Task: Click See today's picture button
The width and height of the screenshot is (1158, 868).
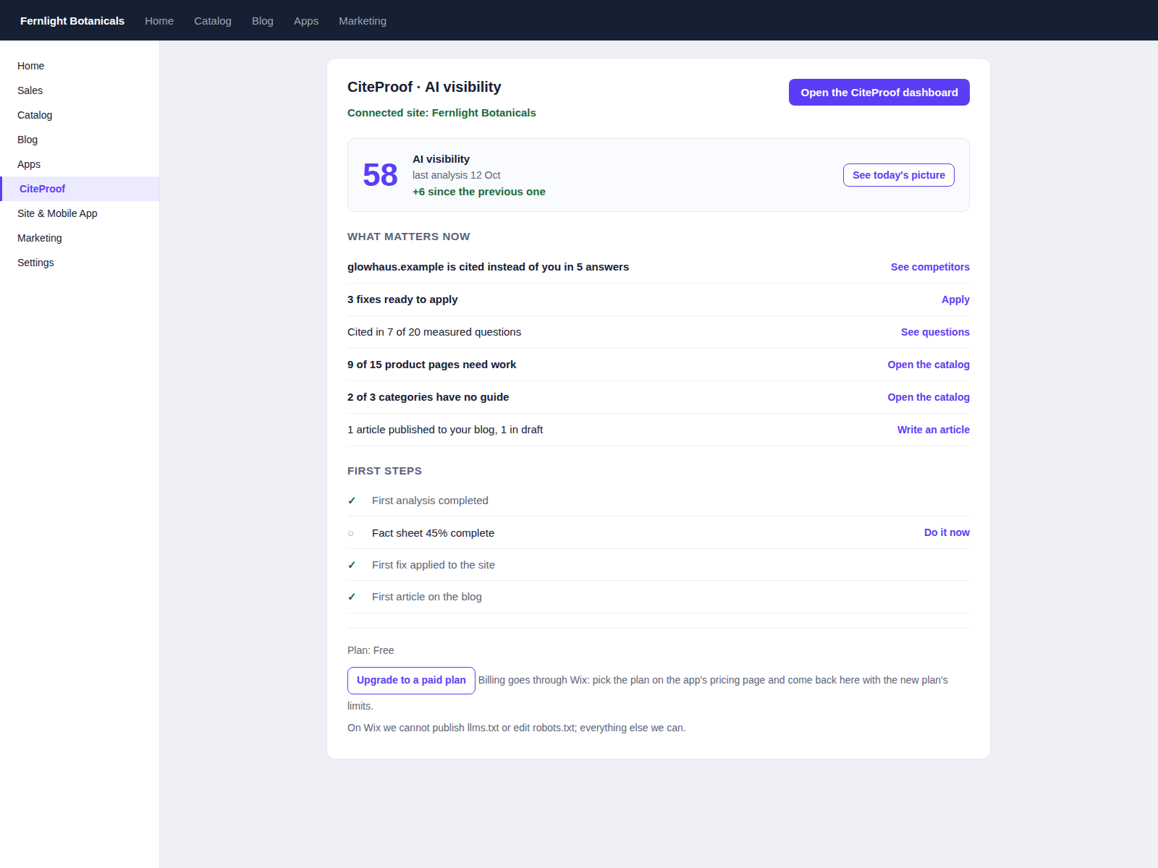Action: pyautogui.click(x=898, y=175)
